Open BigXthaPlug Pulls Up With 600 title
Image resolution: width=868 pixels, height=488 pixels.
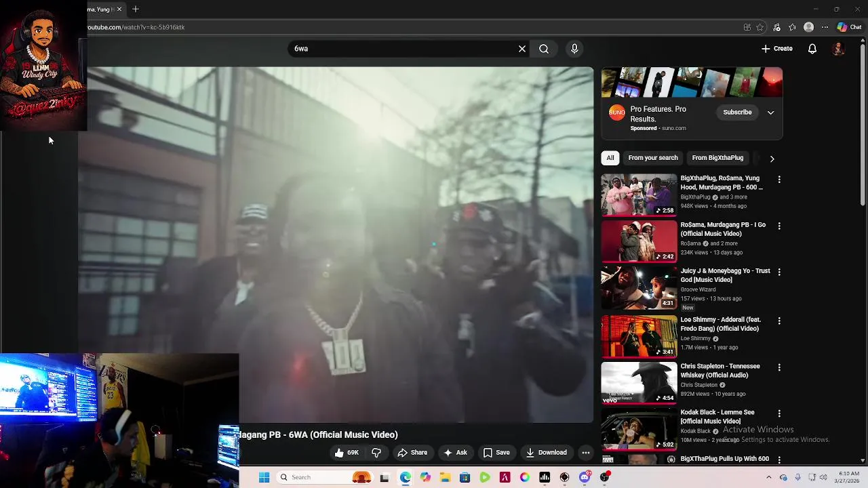(x=724, y=459)
